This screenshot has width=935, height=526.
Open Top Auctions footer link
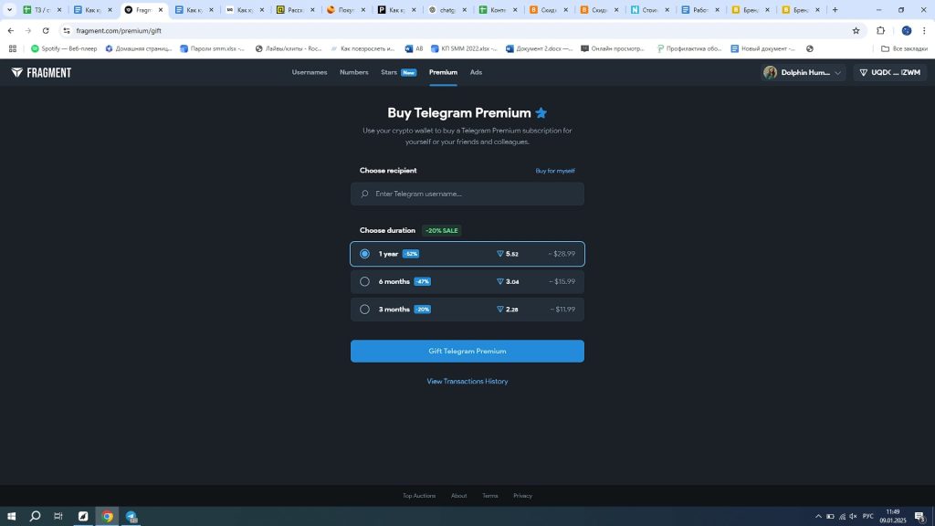click(x=419, y=496)
